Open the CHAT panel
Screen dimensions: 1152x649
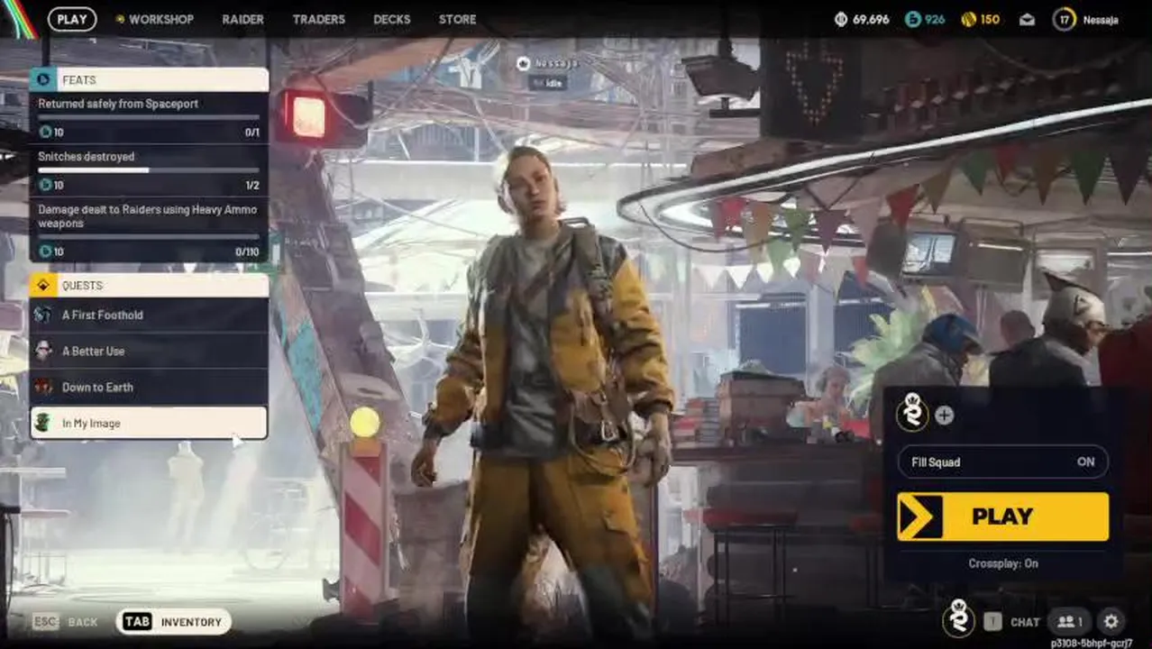(1025, 622)
